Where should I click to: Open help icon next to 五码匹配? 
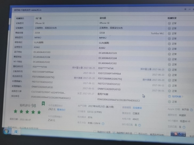[x=184, y=127]
